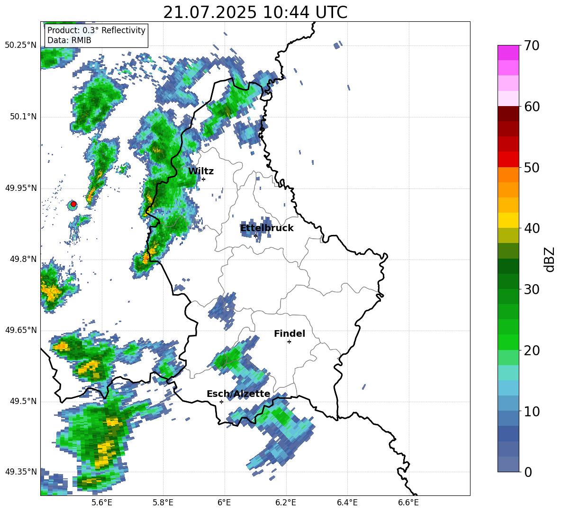Click the 6.4°E longitude tick label
Viewport: 561px width, 512px height.
tap(347, 503)
